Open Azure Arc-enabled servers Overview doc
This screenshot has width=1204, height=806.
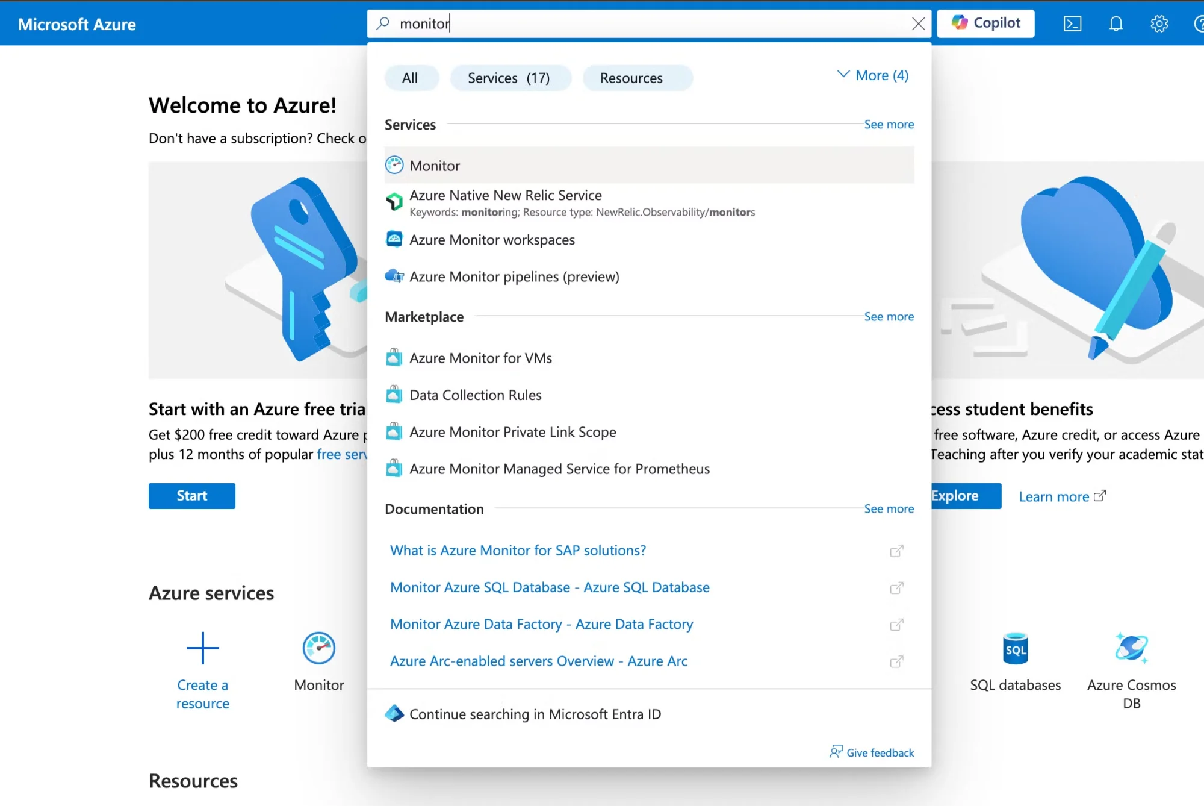539,661
